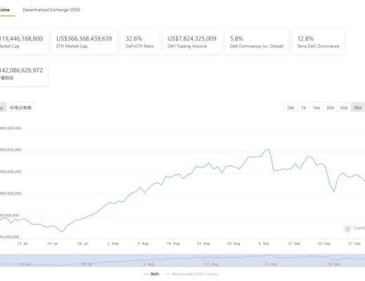The height and width of the screenshot is (281, 365).
Task: Click the 24H Trading Volume label
Action: tap(187, 46)
